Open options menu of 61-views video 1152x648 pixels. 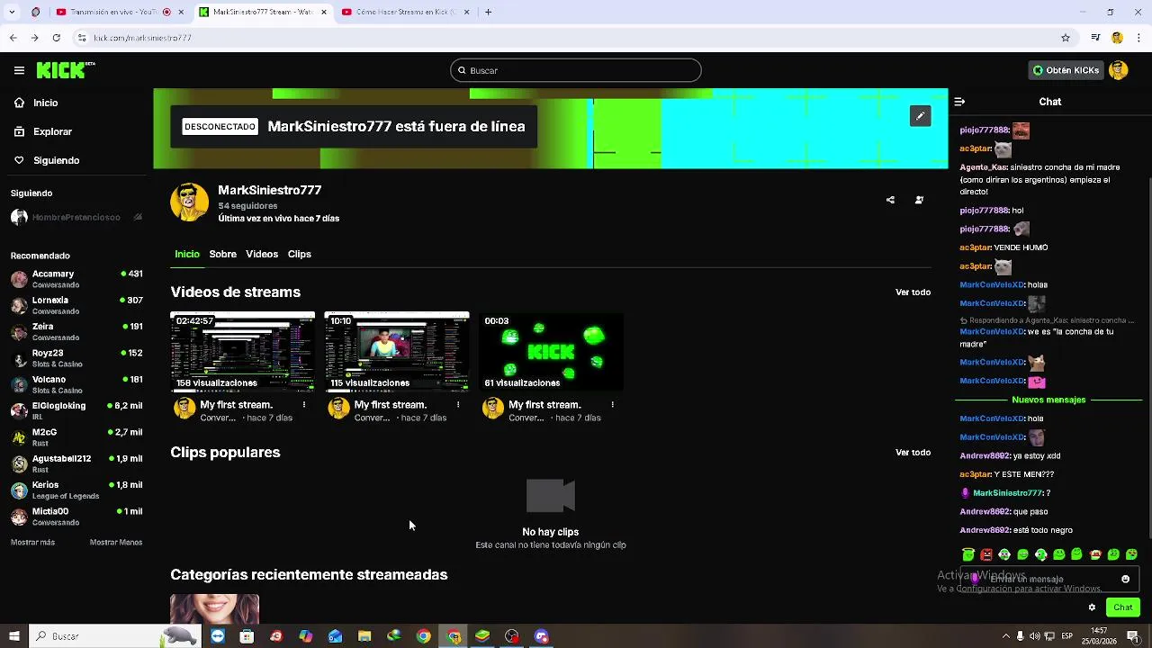pos(613,405)
